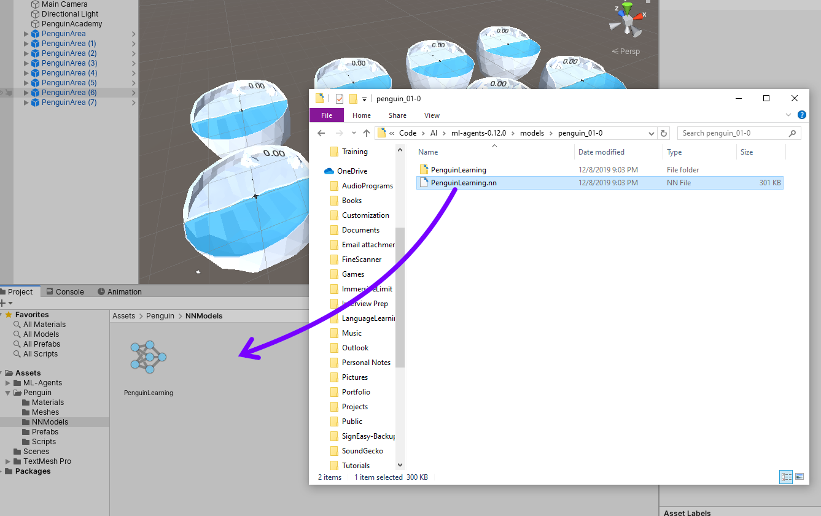Open the Scripts folder in Project

[x=44, y=442]
